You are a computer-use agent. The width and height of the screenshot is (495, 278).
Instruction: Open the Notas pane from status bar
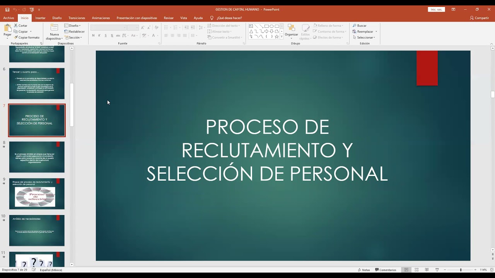click(x=364, y=270)
